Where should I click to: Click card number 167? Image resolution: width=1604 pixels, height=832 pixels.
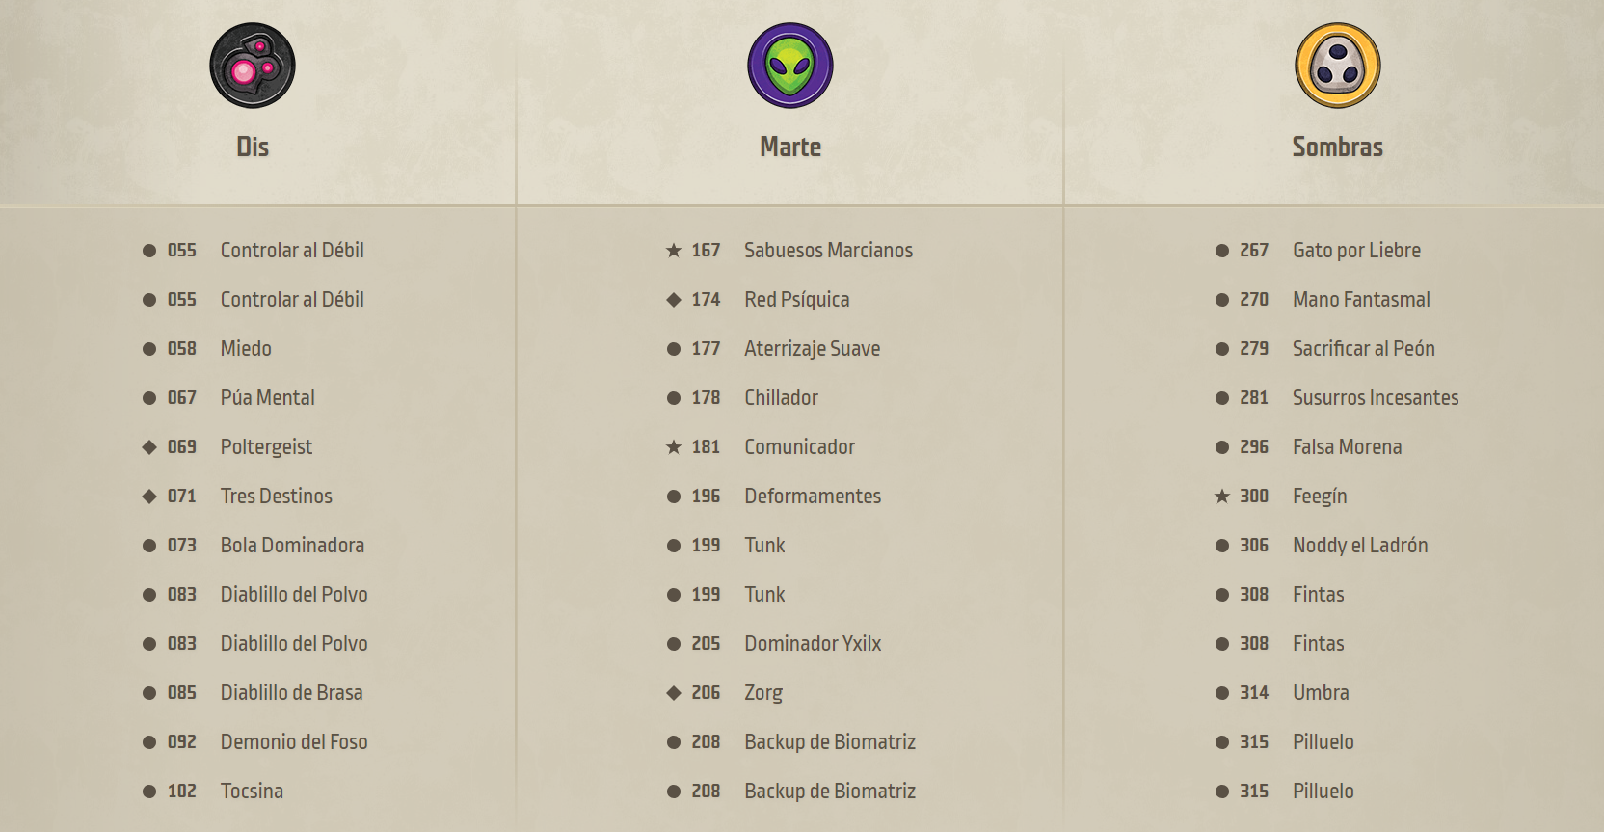coord(706,250)
